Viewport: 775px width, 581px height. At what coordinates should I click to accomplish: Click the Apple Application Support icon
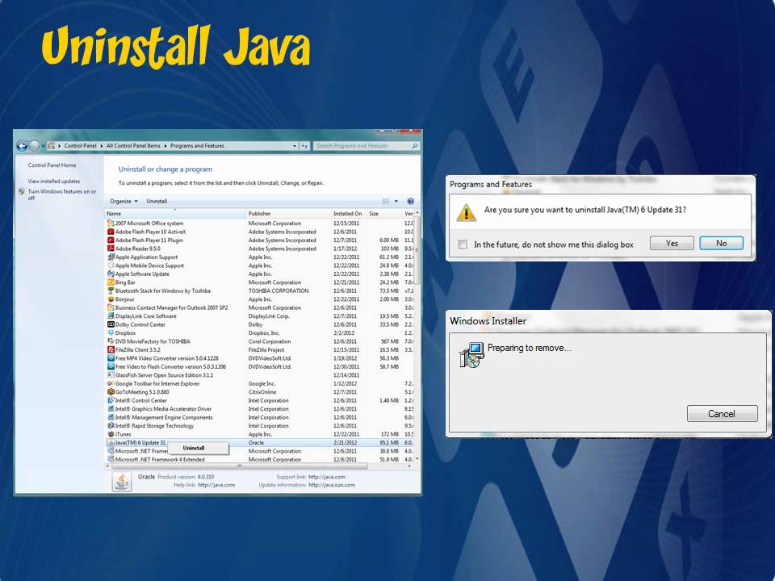(x=111, y=257)
